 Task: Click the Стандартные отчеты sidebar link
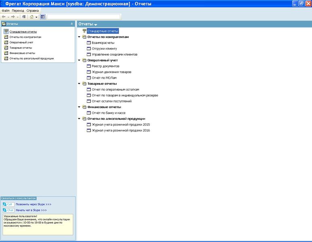tap(23, 31)
